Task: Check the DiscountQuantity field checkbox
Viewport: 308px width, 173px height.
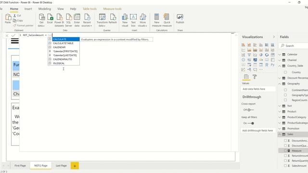Action: pyautogui.click(x=285, y=146)
